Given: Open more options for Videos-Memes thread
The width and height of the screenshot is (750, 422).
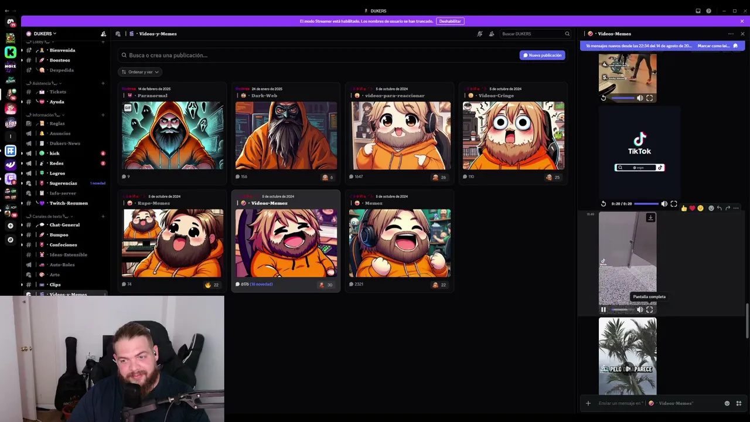Looking at the screenshot, I should pyautogui.click(x=731, y=34).
